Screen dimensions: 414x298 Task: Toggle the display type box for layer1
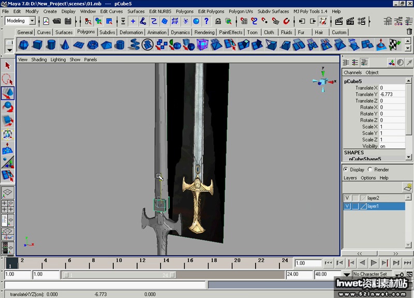[356, 206]
